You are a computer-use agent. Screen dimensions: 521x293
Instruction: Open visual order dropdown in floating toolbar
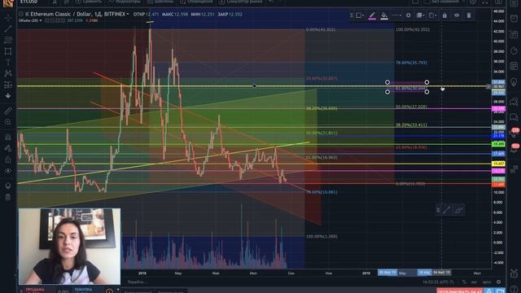[420, 15]
